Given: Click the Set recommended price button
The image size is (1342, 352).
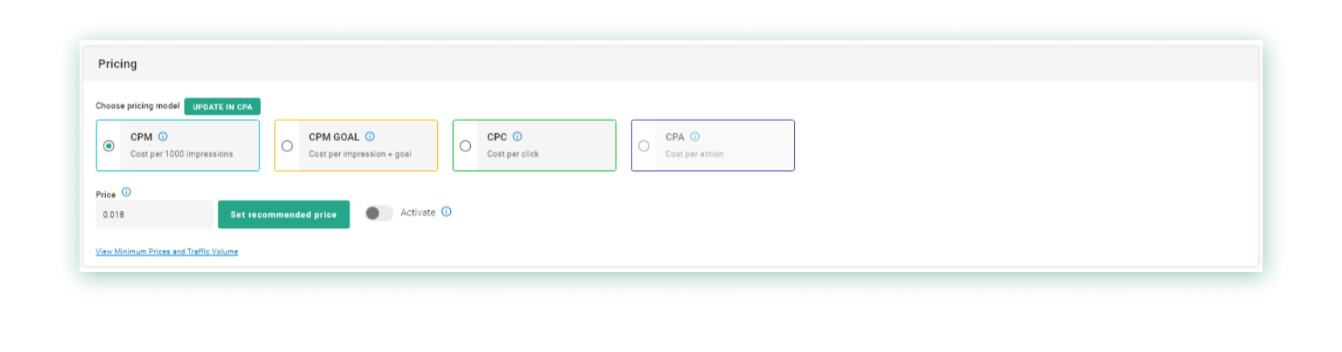Looking at the screenshot, I should tap(284, 215).
